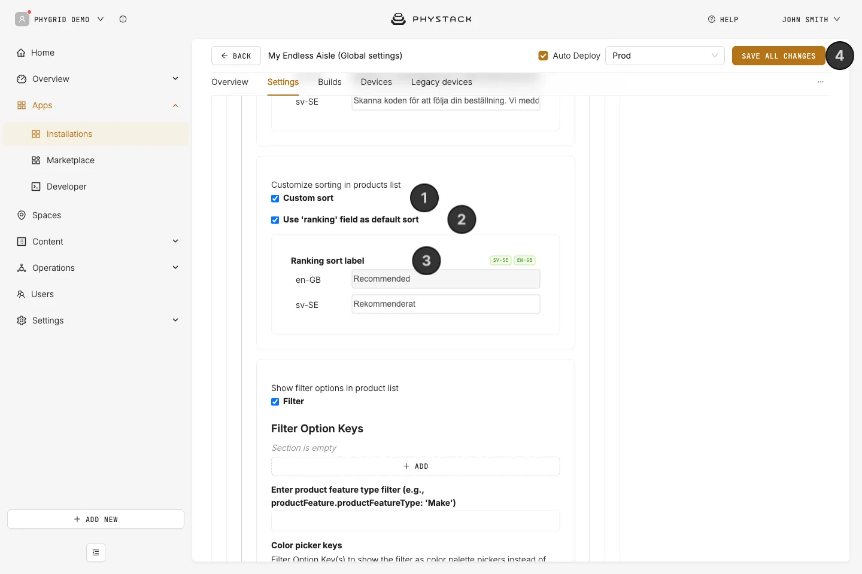Click the info icon beside Phygrid Demo
The image size is (862, 574).
[123, 19]
